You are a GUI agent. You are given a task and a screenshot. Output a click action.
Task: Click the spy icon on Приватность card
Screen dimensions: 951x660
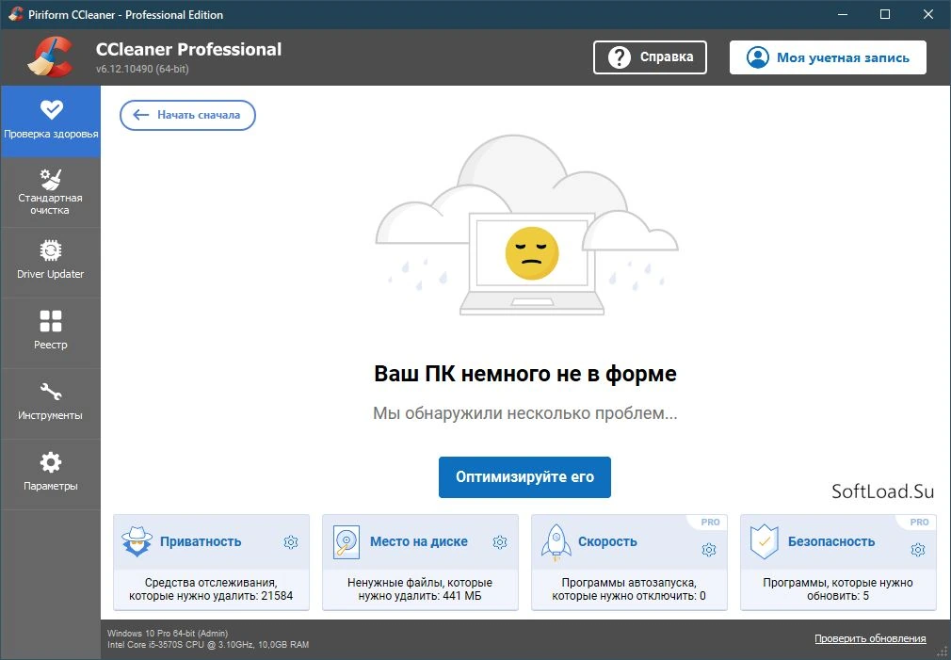(x=137, y=541)
